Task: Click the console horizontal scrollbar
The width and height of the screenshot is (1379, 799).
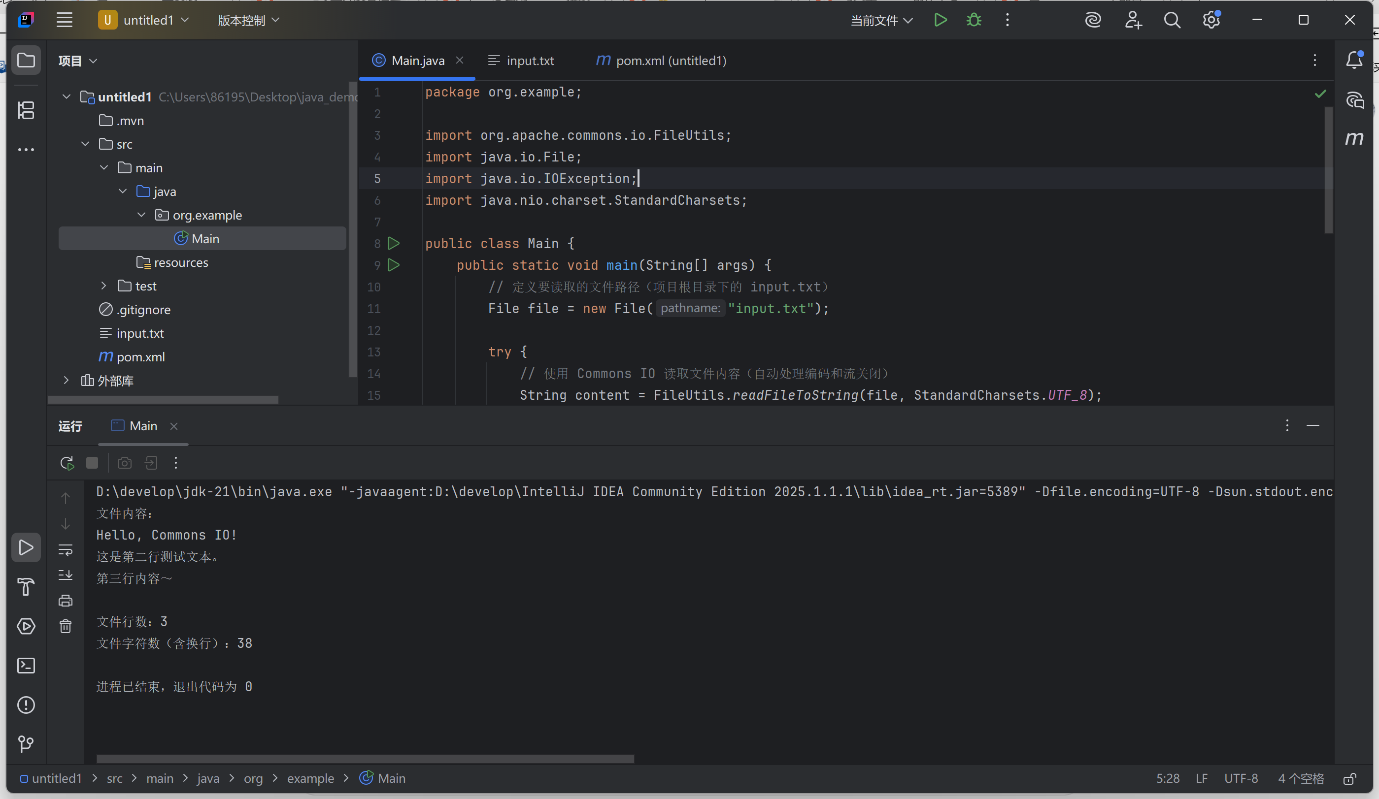Action: pyautogui.click(x=365, y=759)
